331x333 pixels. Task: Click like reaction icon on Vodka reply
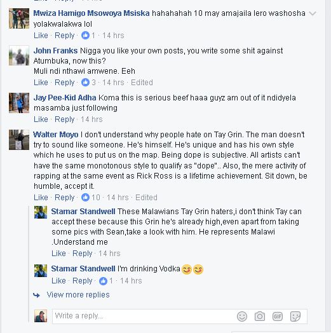pos(103,281)
